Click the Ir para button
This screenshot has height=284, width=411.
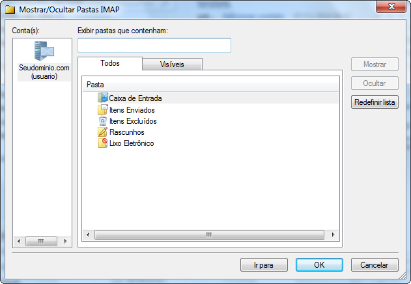click(x=264, y=265)
